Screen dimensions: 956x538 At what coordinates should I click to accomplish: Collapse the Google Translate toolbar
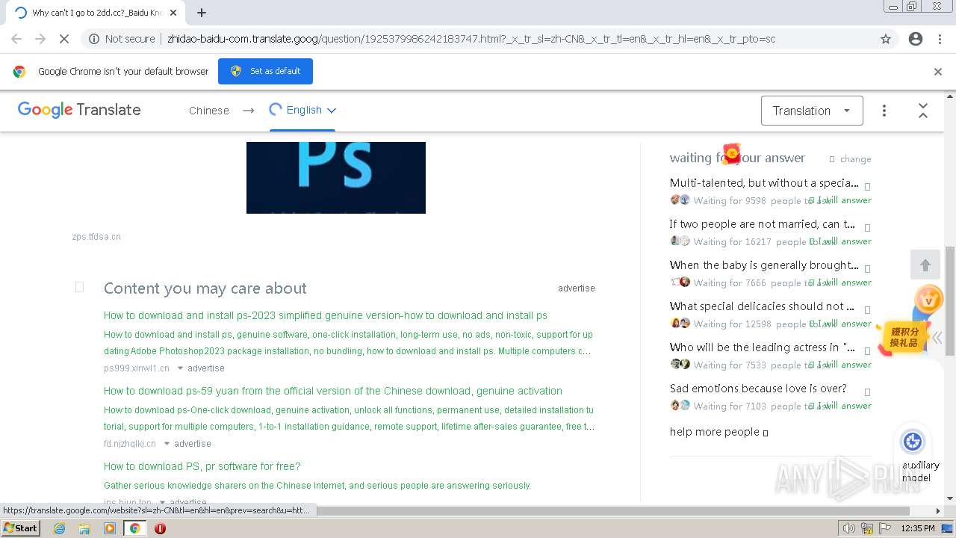tap(923, 111)
